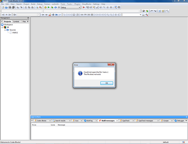Viewport: 188px width, 144px height.
Task: Click the highlighter toggle icon
Action: point(50,15)
